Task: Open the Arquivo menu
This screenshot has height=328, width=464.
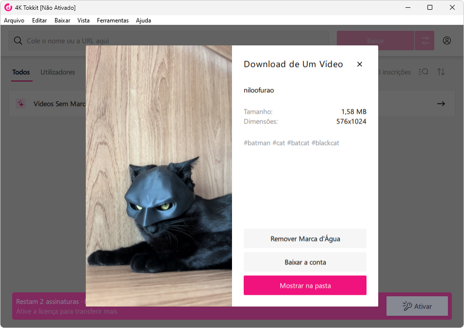Action: (x=14, y=20)
